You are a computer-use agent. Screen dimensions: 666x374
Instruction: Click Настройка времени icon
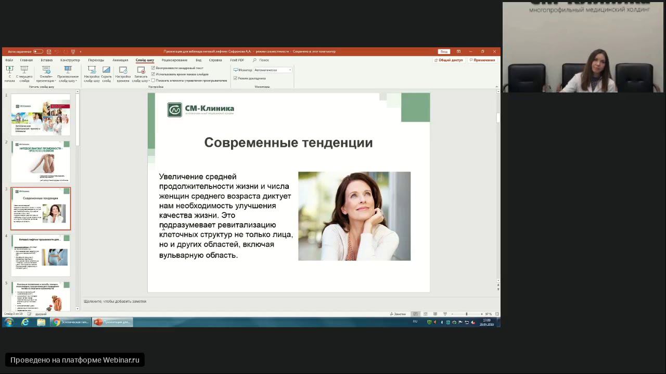point(123,74)
